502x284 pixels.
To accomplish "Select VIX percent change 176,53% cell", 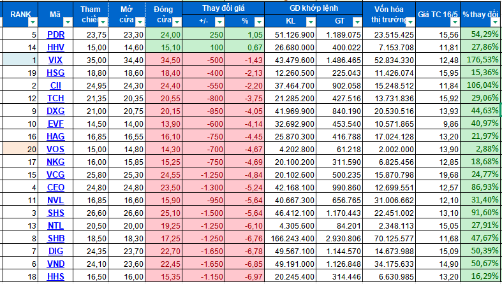I will tap(481, 60).
